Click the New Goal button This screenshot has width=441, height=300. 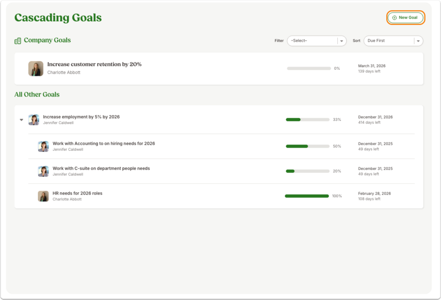pos(405,18)
